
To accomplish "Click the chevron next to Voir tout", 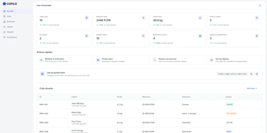I will 256,88.
